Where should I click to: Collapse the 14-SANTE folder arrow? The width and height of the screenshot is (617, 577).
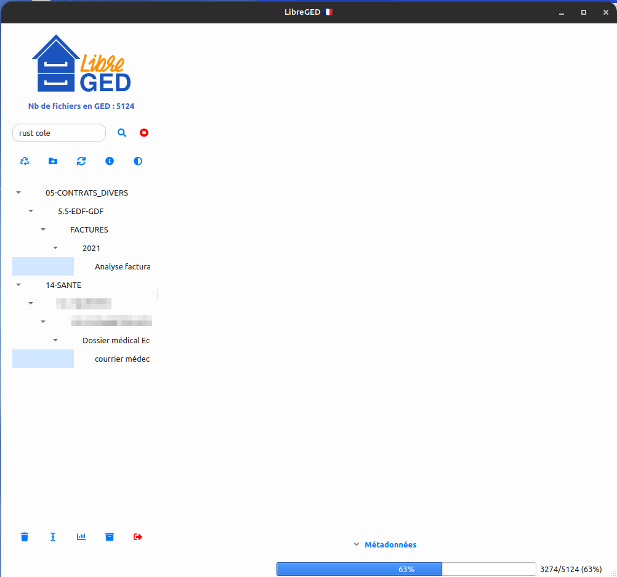[18, 285]
